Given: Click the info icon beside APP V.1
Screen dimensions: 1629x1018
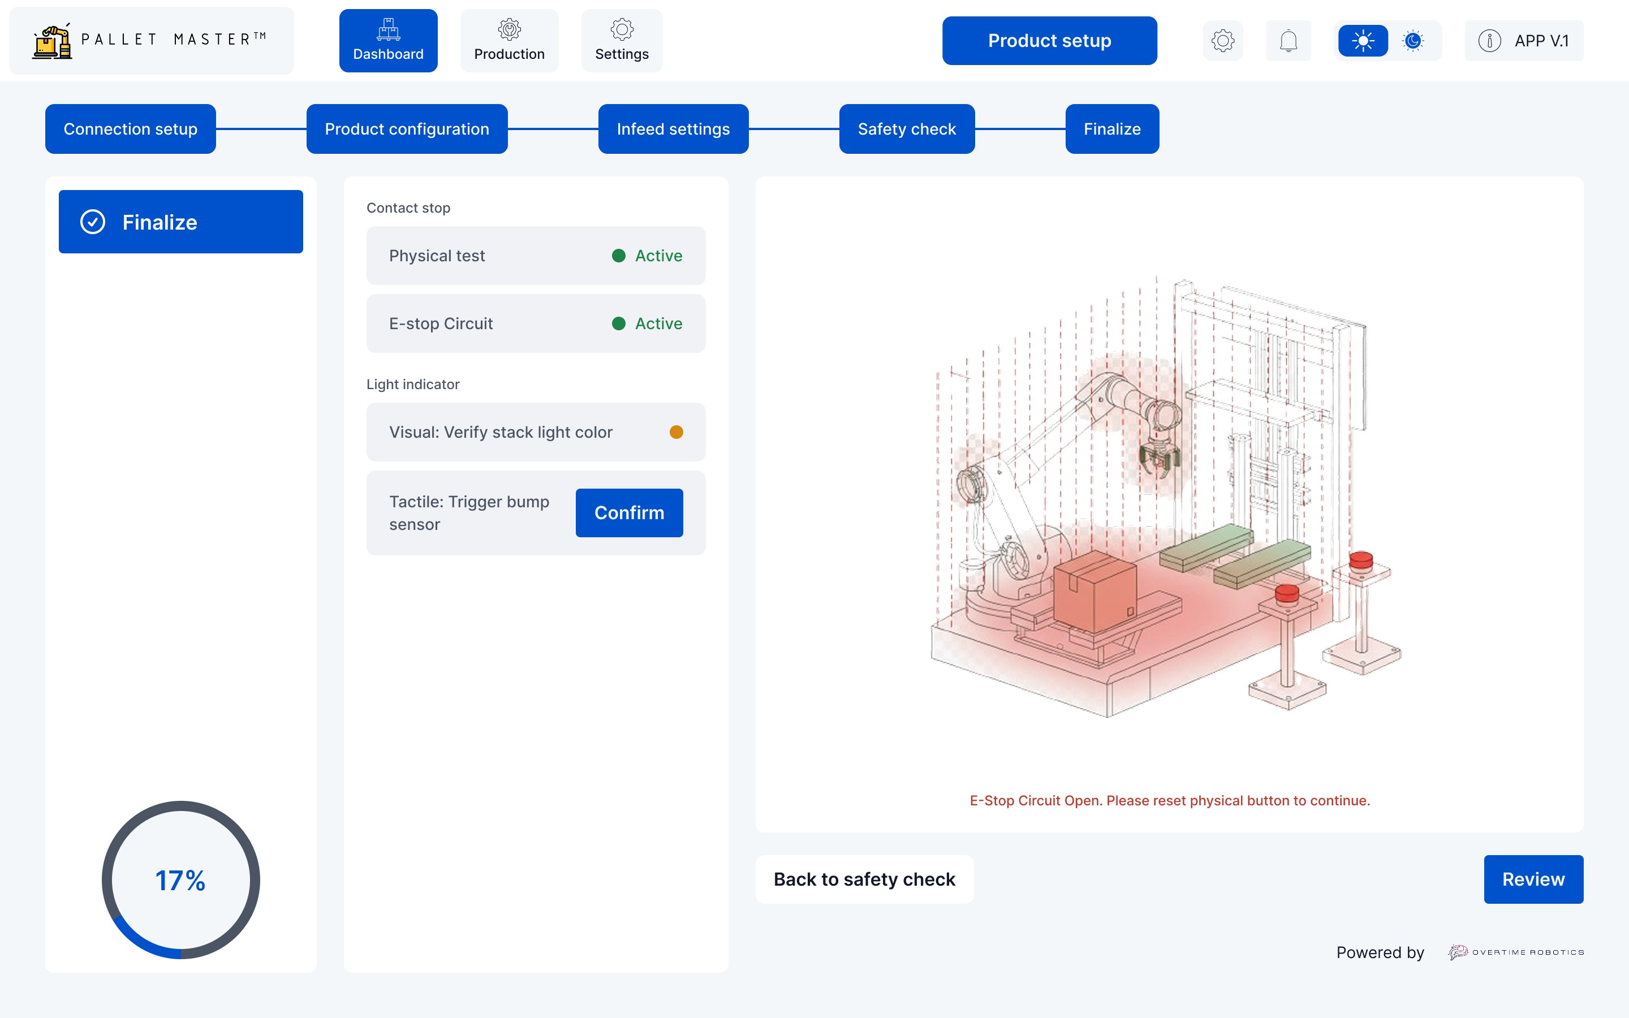Looking at the screenshot, I should 1489,41.
